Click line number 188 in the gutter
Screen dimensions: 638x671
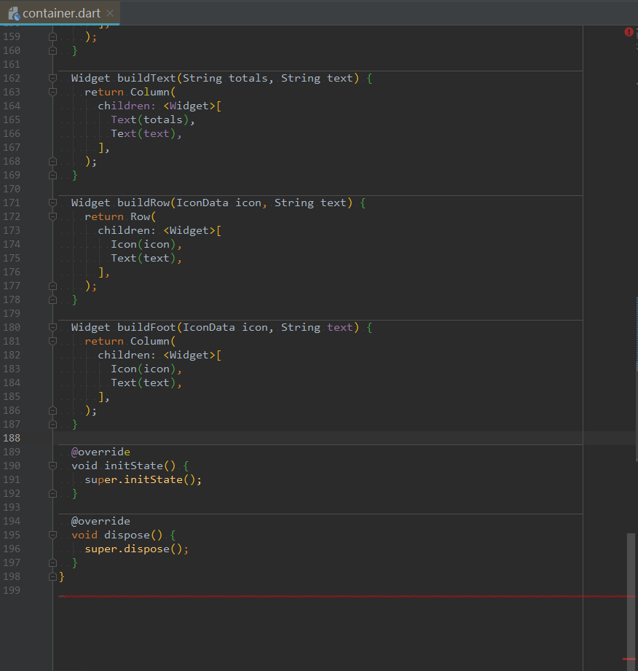[x=12, y=438]
